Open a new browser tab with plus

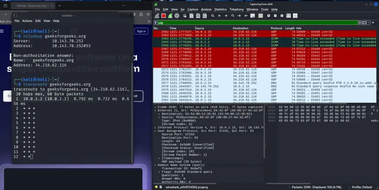59,6
